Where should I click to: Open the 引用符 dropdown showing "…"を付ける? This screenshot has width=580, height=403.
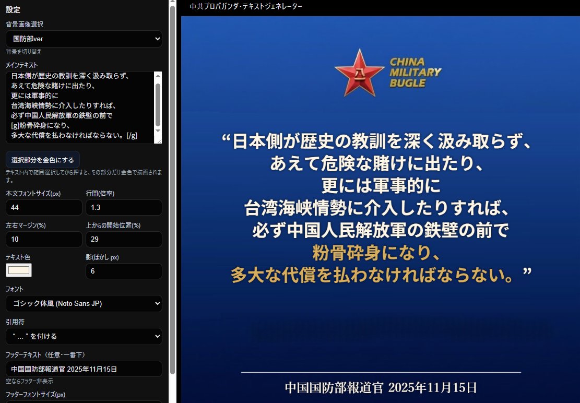click(x=84, y=336)
